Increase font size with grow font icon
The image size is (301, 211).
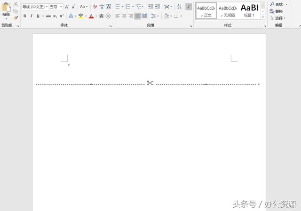click(x=67, y=7)
